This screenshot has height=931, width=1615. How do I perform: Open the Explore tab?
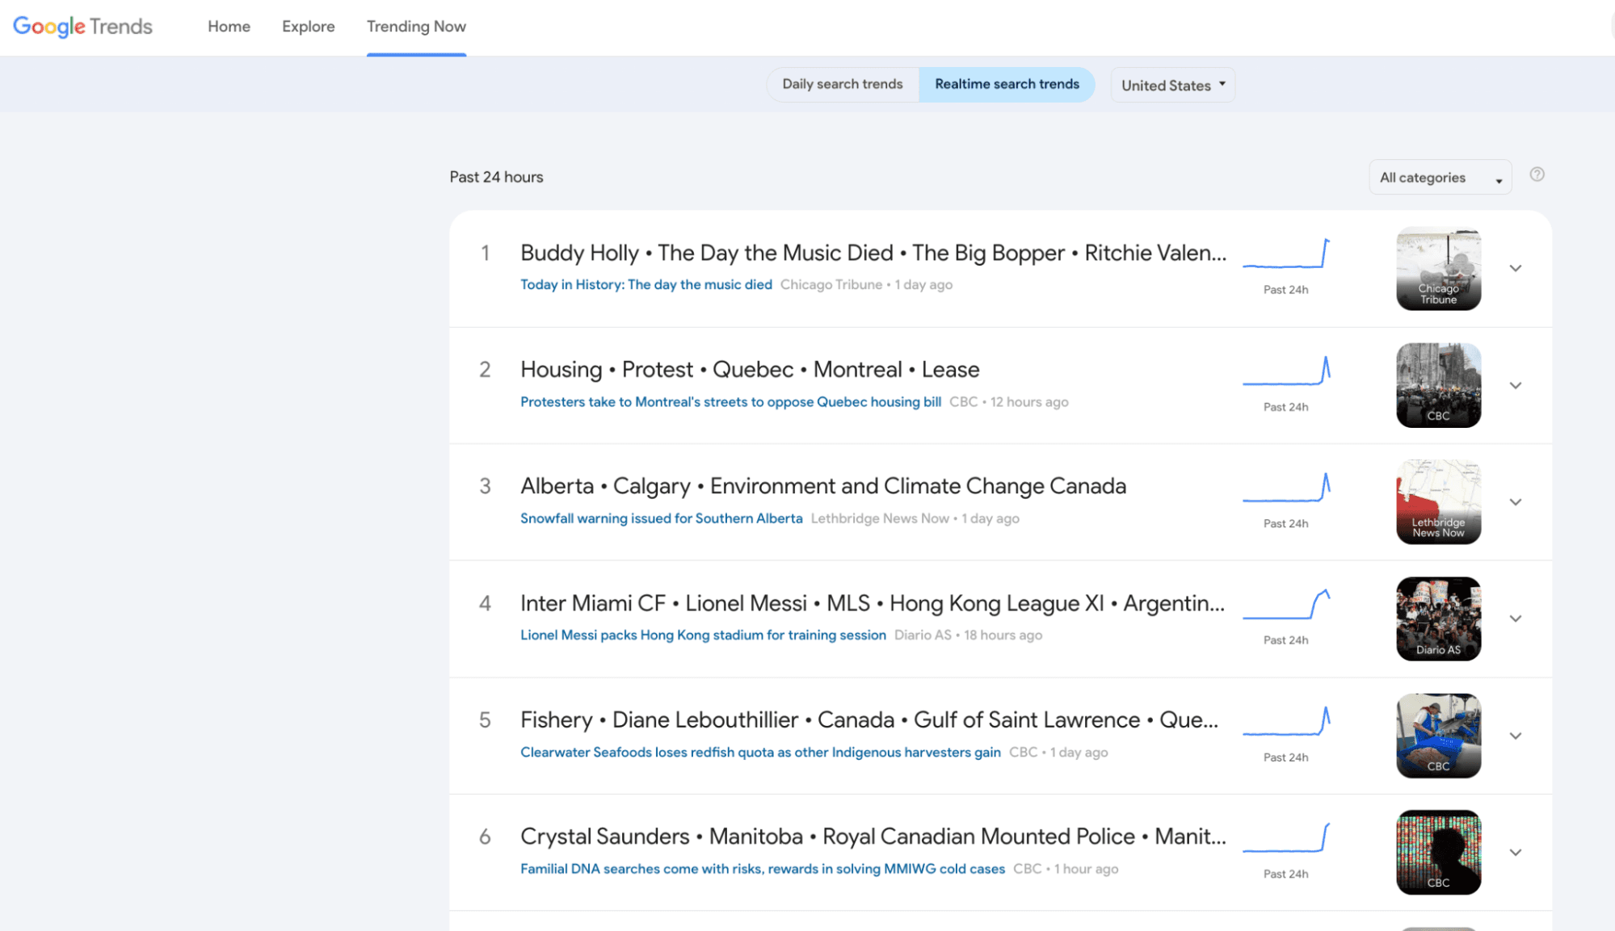(308, 27)
